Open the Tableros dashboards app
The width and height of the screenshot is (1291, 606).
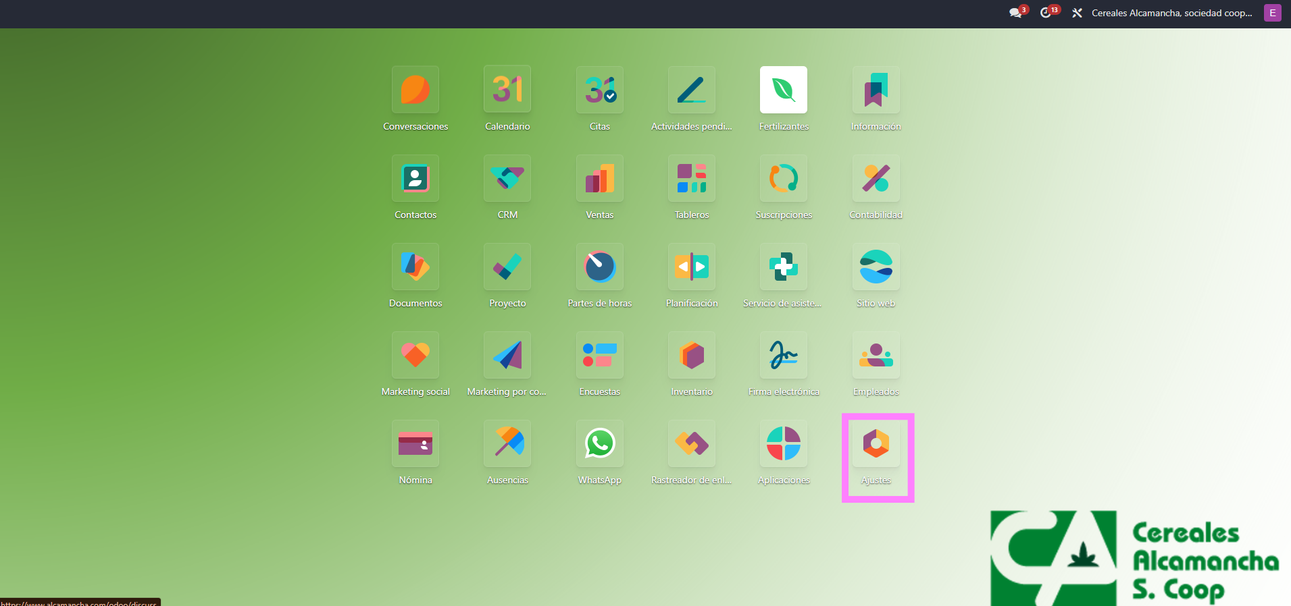coord(691,178)
